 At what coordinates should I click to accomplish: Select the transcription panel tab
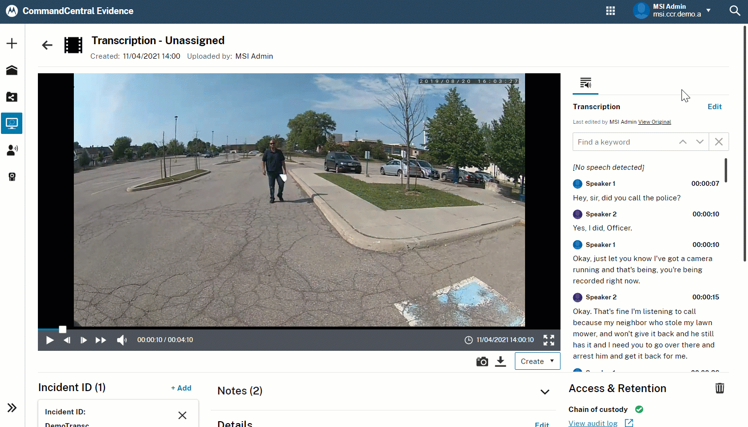point(585,83)
